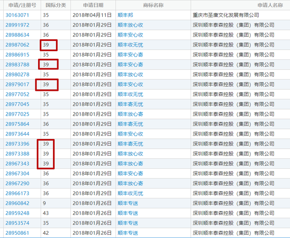This screenshot has width=290, height=238.
Task: Open registration number 28960842
Action: 17,204
